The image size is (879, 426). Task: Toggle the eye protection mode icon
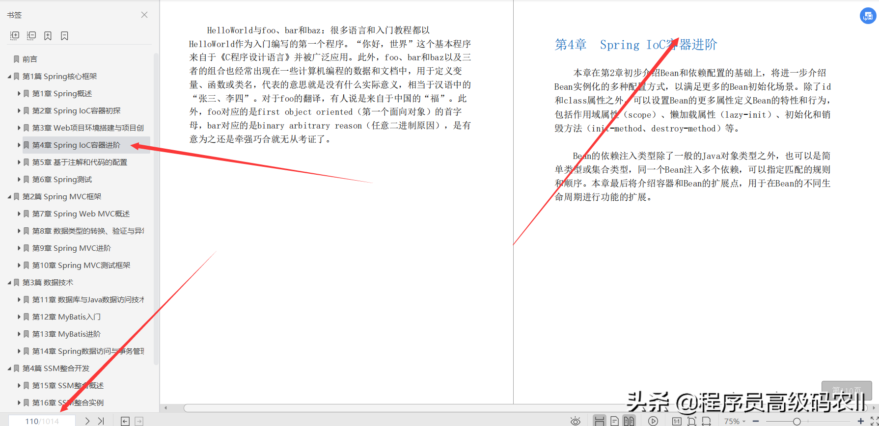(576, 421)
